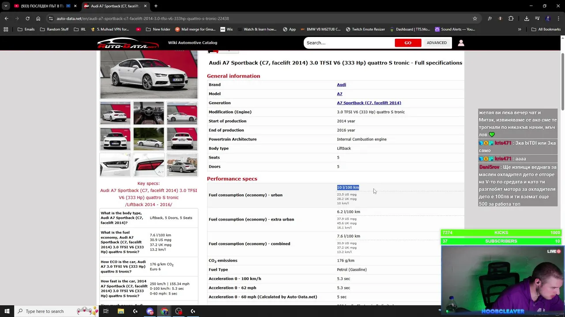Click the 2014 year start of production
Viewport: 565px width, 317px height.
coord(346,121)
